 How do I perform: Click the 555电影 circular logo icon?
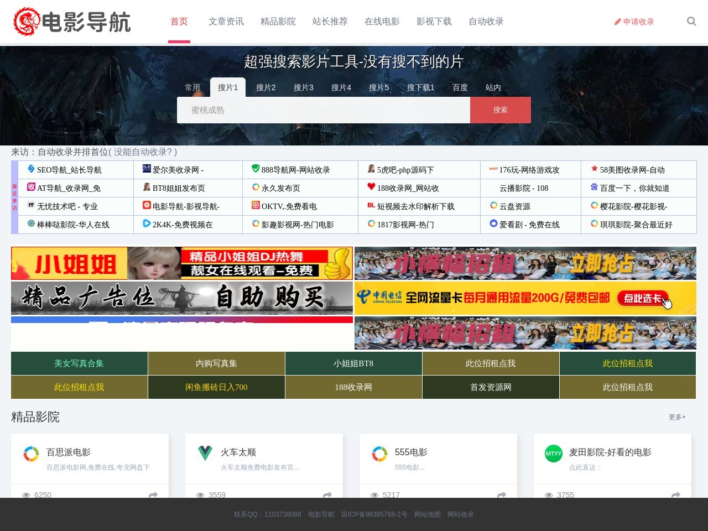click(x=379, y=454)
